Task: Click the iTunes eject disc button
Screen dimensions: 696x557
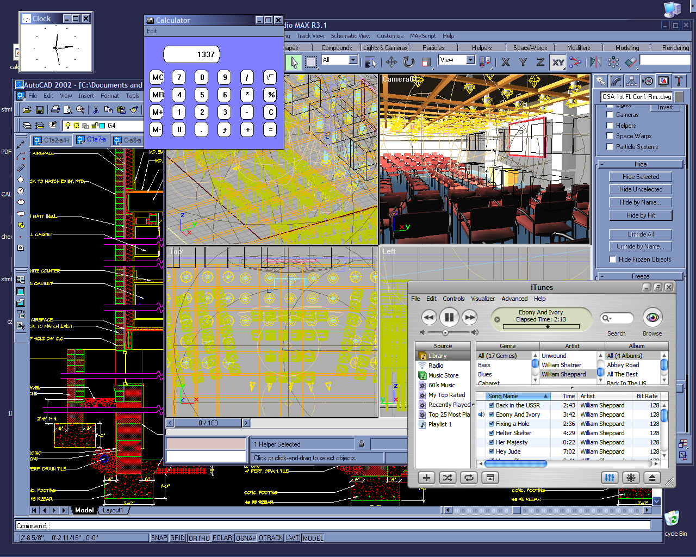Action: pos(652,478)
